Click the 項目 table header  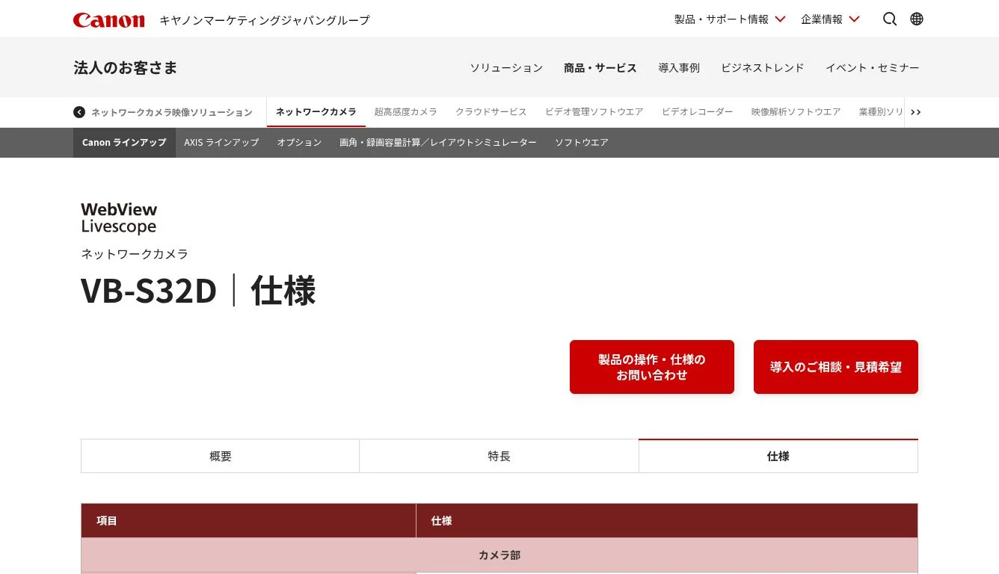248,521
